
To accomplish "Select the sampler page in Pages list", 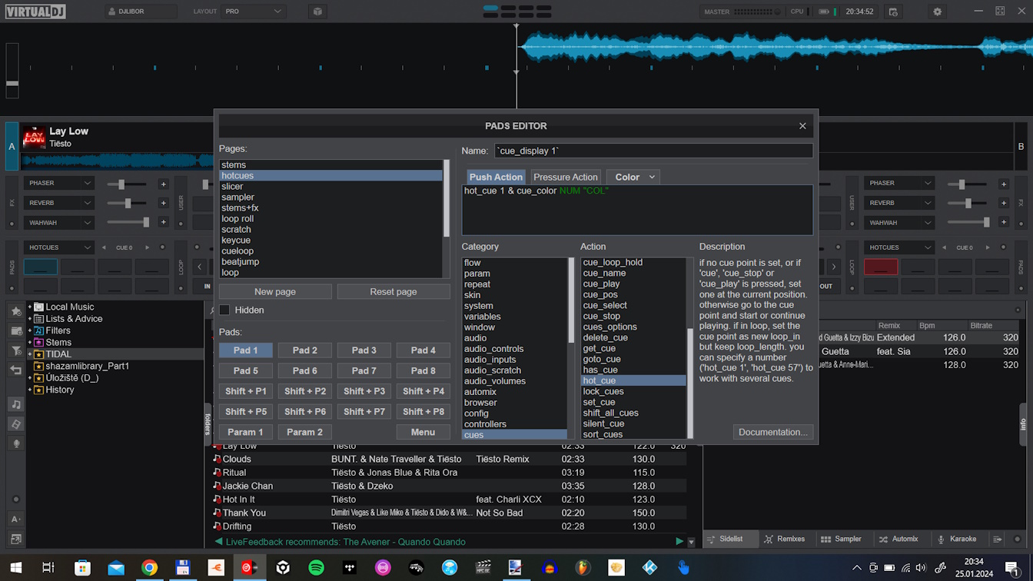I will pos(330,198).
